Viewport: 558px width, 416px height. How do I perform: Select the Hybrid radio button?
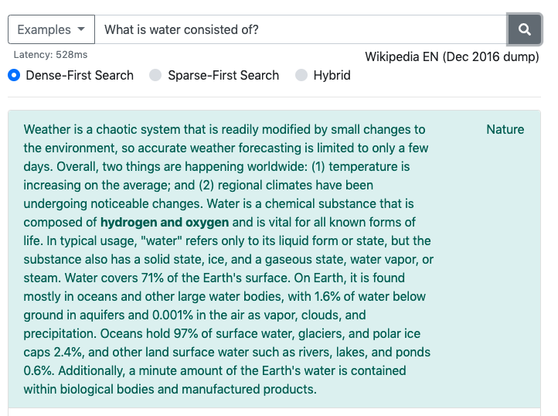click(301, 75)
